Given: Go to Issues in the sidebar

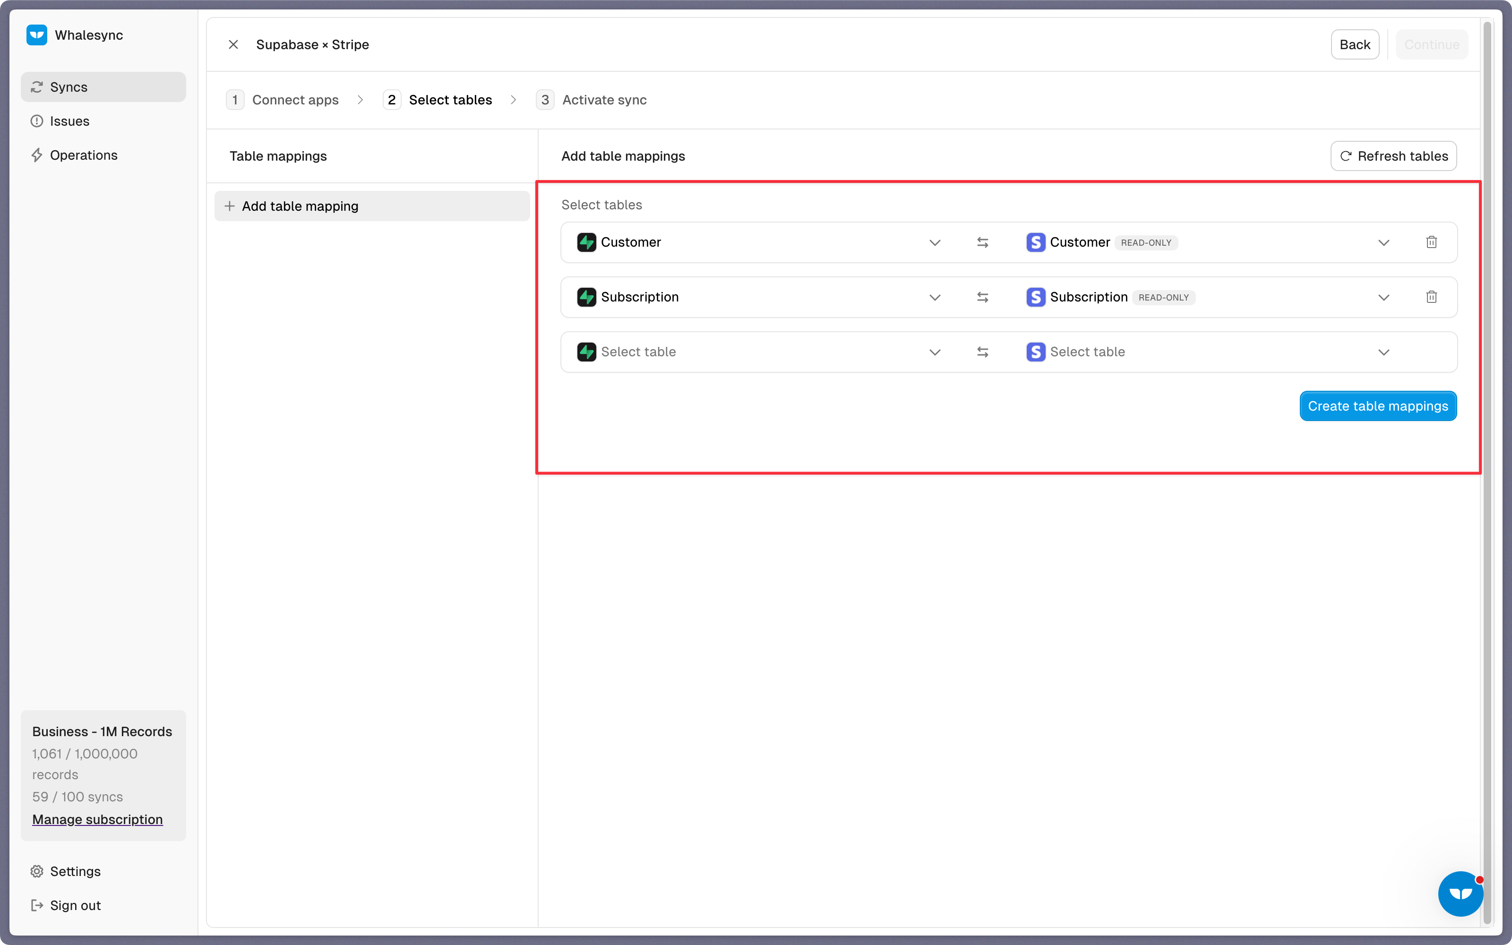Looking at the screenshot, I should coord(103,121).
